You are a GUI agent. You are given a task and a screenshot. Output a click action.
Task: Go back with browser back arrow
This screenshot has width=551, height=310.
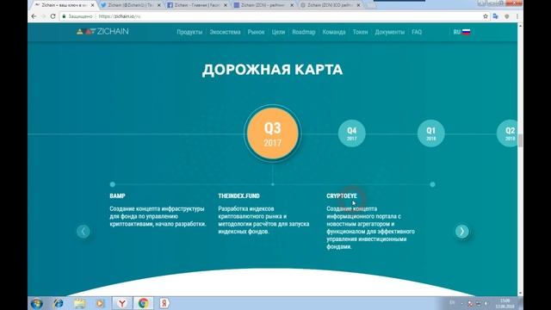(x=34, y=16)
